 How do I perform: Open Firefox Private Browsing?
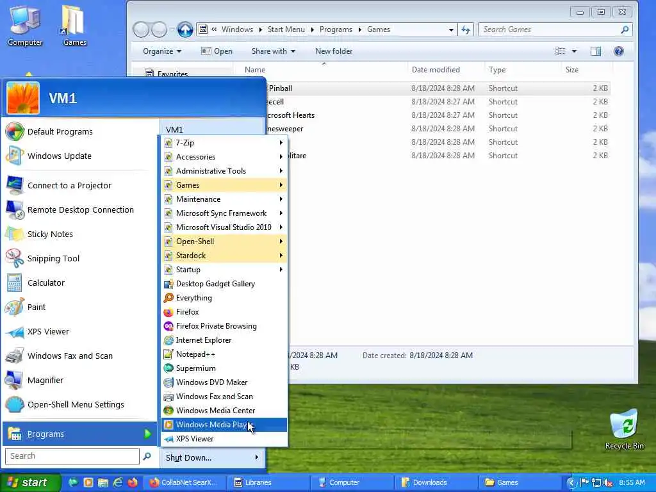tap(224, 326)
